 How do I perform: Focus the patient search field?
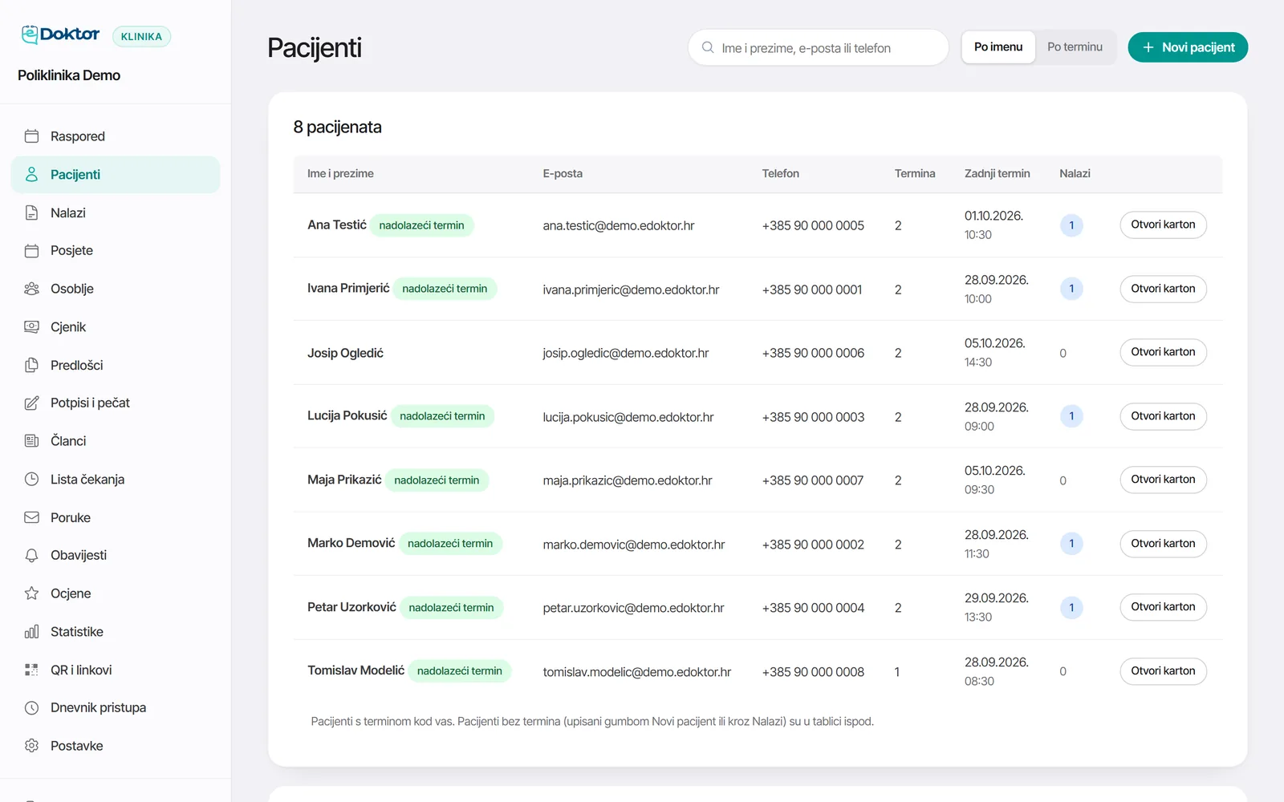pyautogui.click(x=819, y=48)
